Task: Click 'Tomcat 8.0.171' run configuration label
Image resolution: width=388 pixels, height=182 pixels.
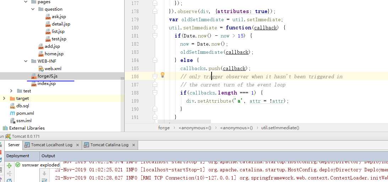Action: tap(26, 136)
